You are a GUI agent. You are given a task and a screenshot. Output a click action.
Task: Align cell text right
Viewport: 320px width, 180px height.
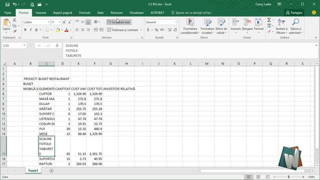(88, 30)
